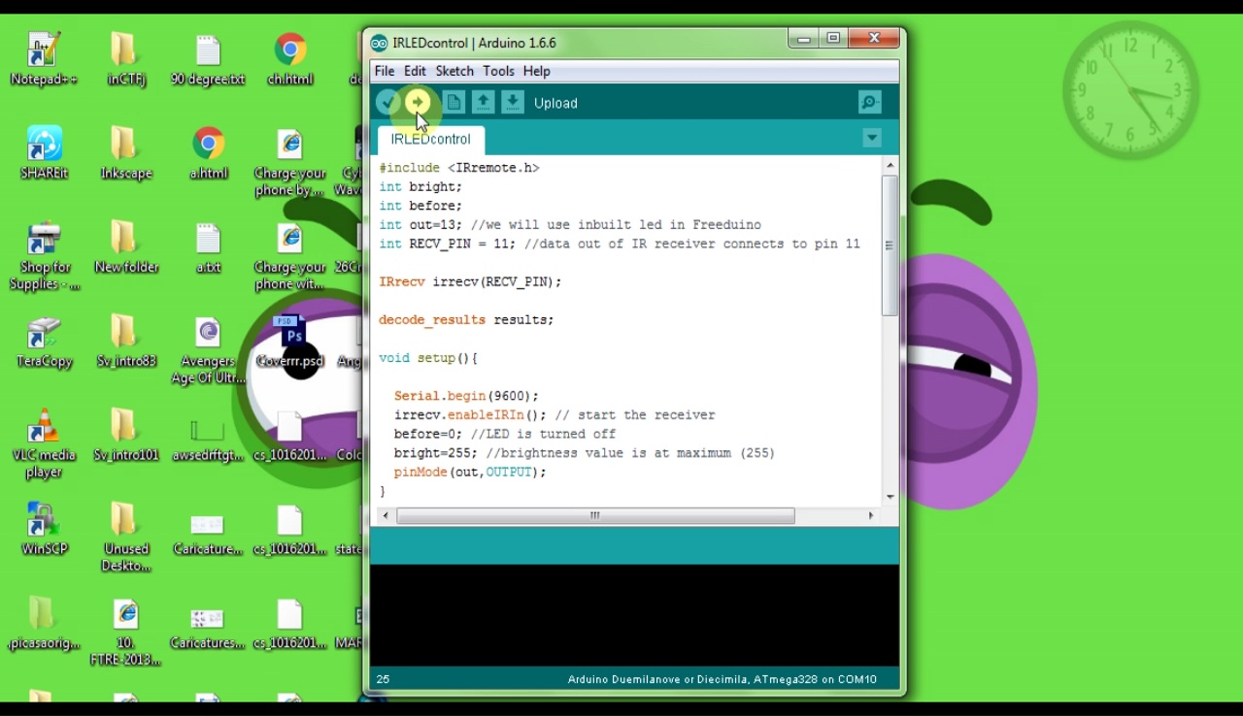1243x716 pixels.
Task: Click the editor scroll up arrow
Action: 890,166
